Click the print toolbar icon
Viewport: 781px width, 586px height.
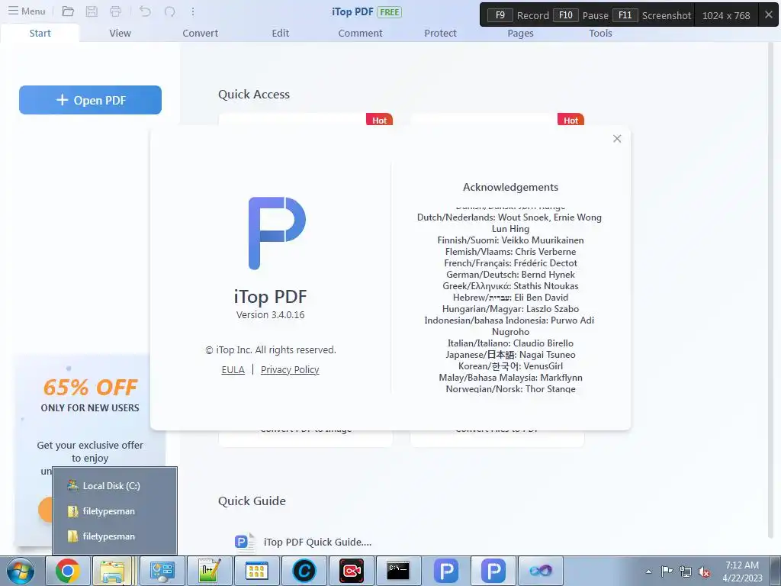[116, 11]
